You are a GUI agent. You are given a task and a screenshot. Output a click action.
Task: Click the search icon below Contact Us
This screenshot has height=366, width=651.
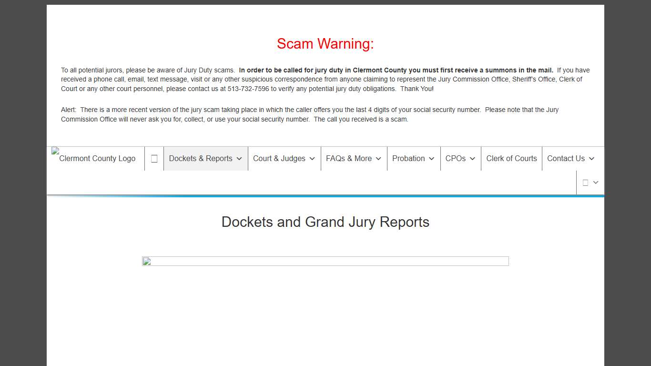[x=585, y=183]
